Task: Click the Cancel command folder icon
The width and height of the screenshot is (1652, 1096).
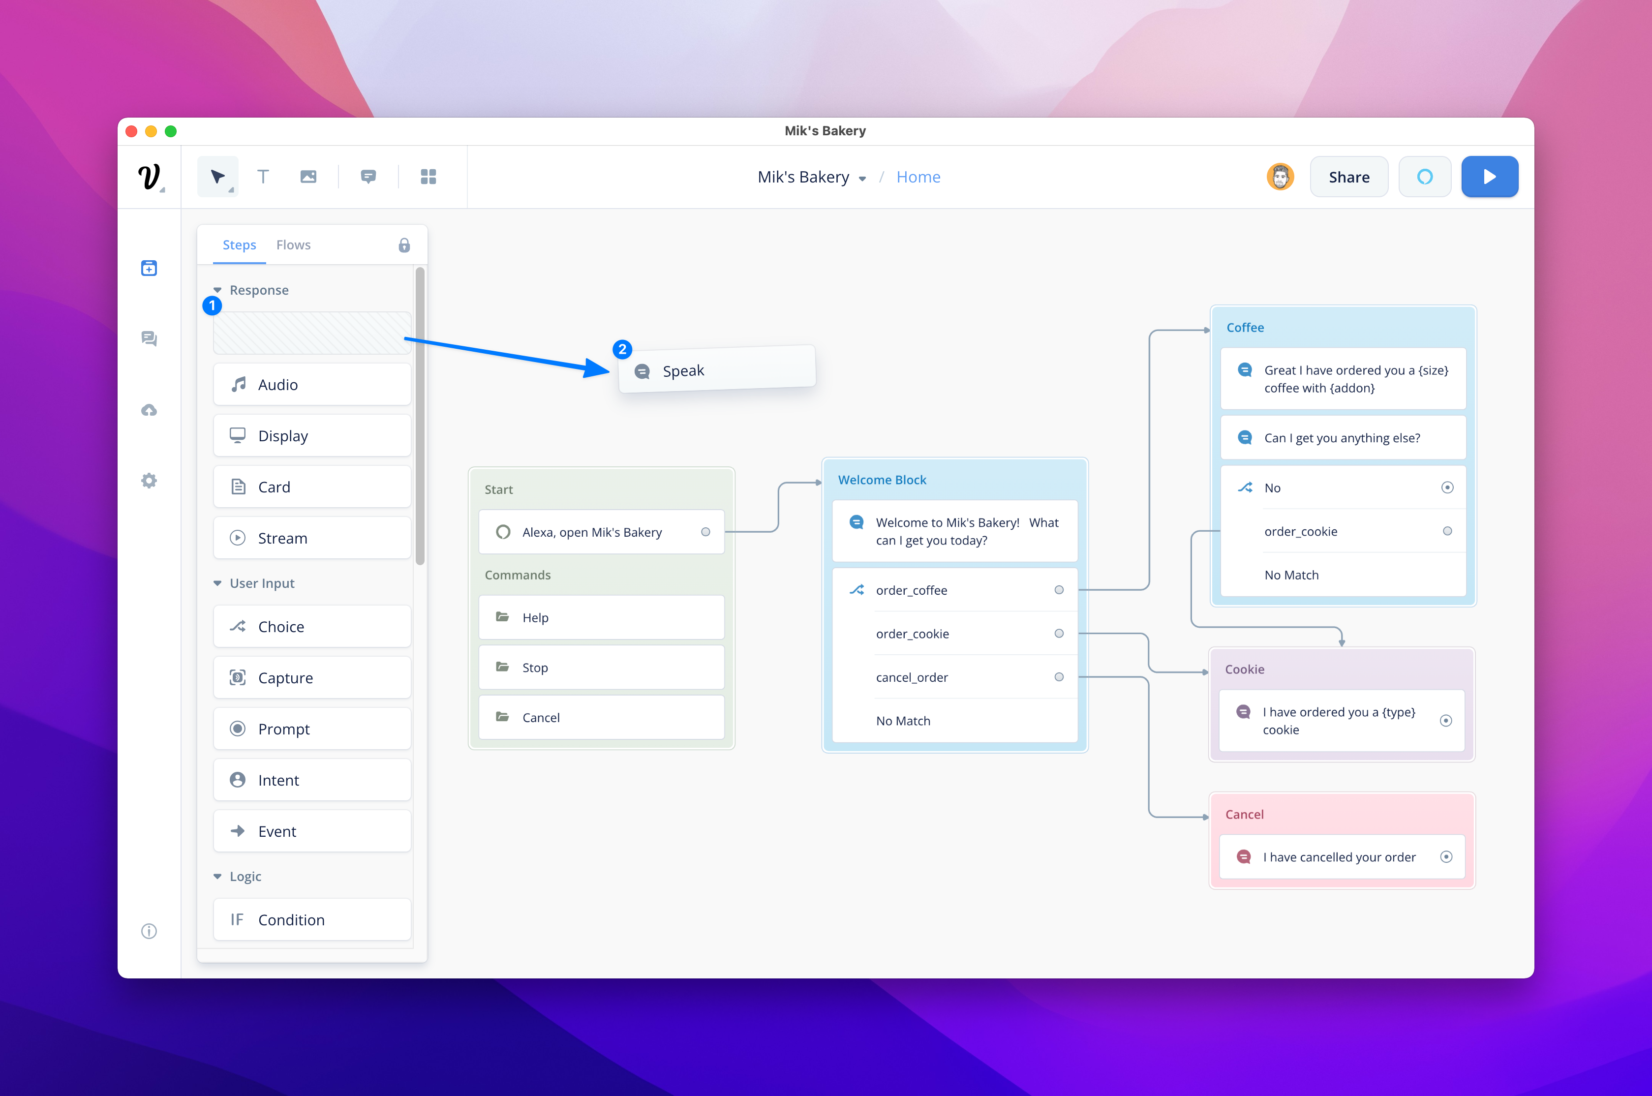Action: click(502, 716)
